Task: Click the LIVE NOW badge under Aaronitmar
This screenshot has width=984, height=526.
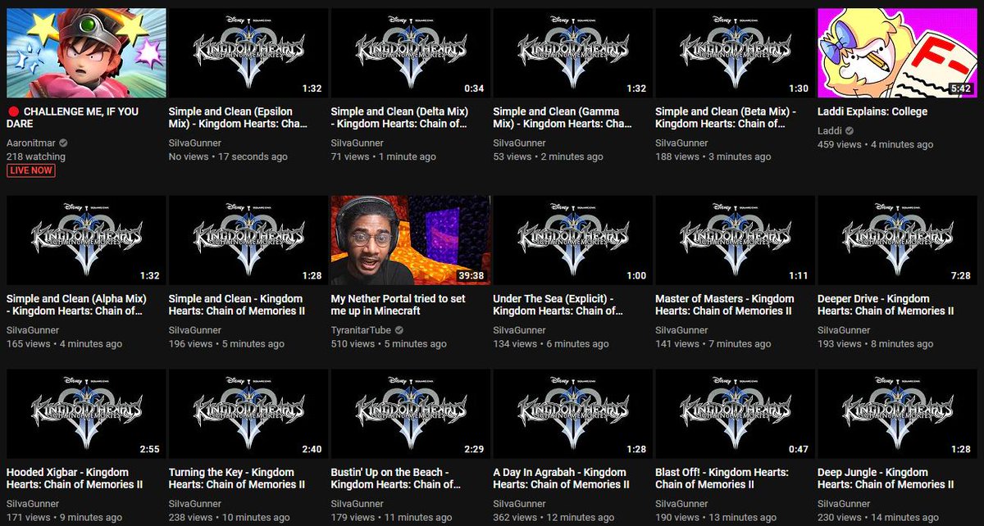Action: click(31, 170)
